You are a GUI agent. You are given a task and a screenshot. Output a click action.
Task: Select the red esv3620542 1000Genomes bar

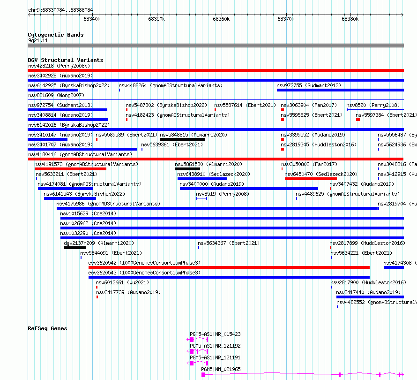tap(229, 267)
